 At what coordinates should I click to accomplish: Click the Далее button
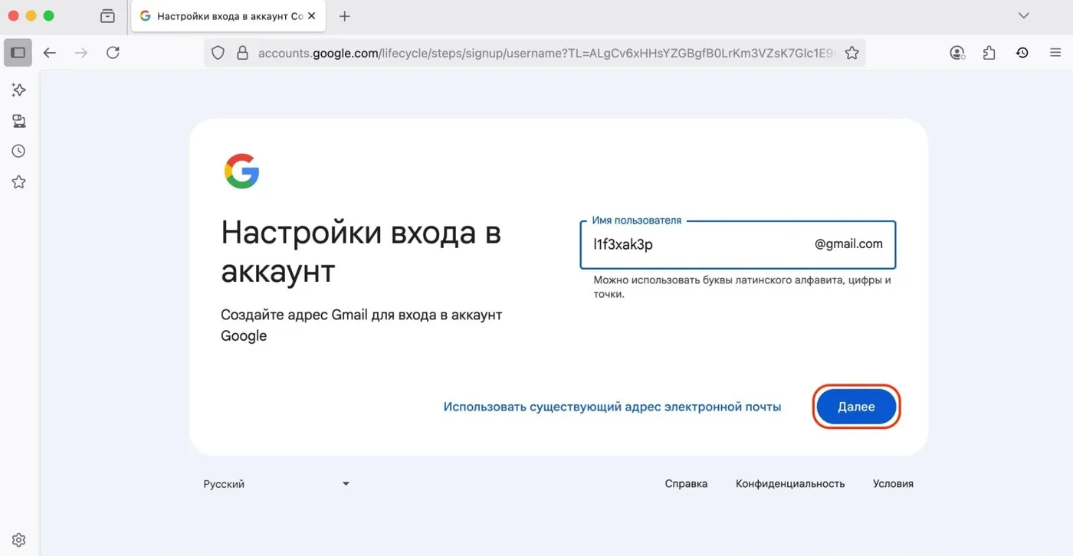tap(856, 407)
